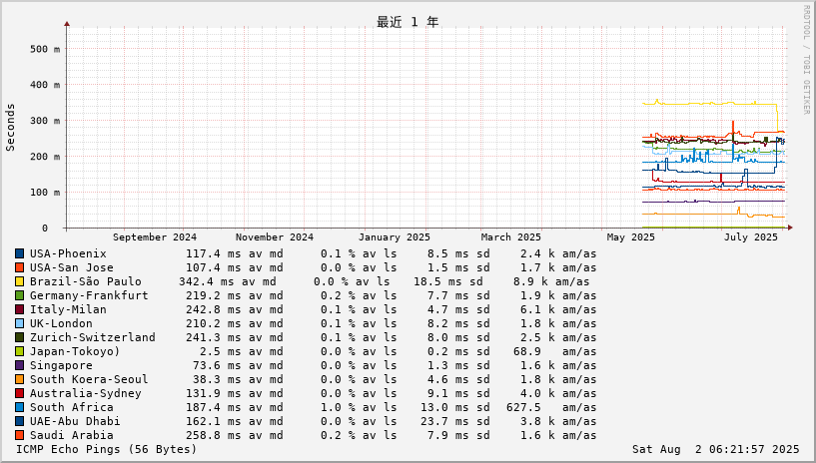
Task: Click the July 2025 axis label
Action: (750, 237)
